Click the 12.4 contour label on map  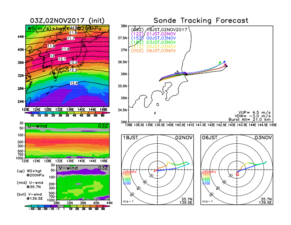point(74,83)
